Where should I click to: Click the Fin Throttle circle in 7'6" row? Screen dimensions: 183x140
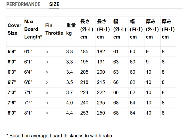point(47,103)
